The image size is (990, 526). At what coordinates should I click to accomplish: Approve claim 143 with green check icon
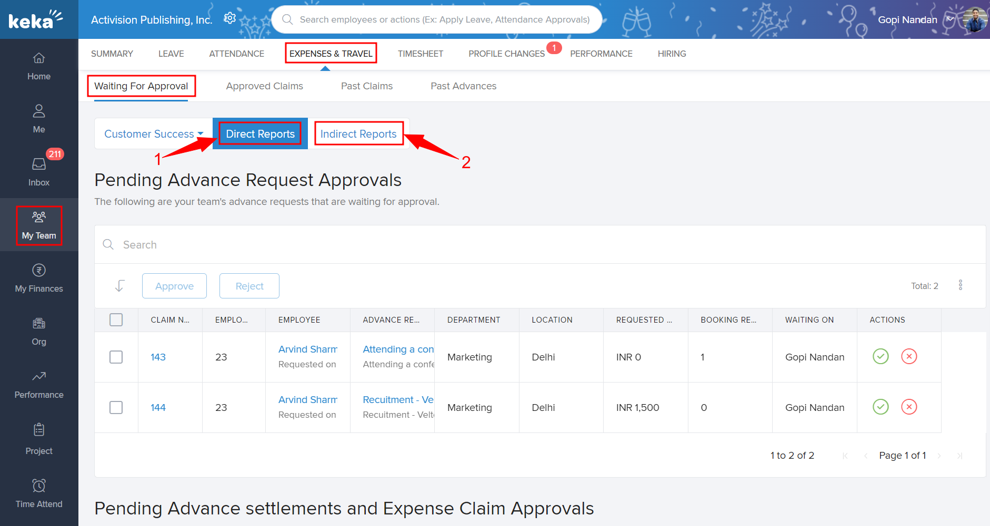881,356
